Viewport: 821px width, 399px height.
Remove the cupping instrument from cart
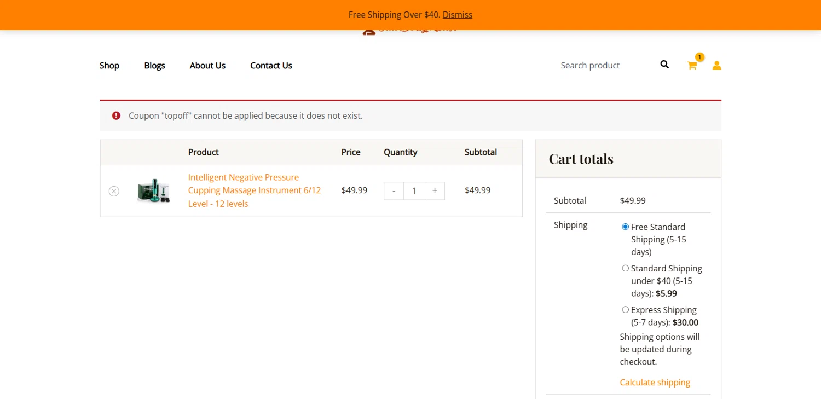point(114,191)
